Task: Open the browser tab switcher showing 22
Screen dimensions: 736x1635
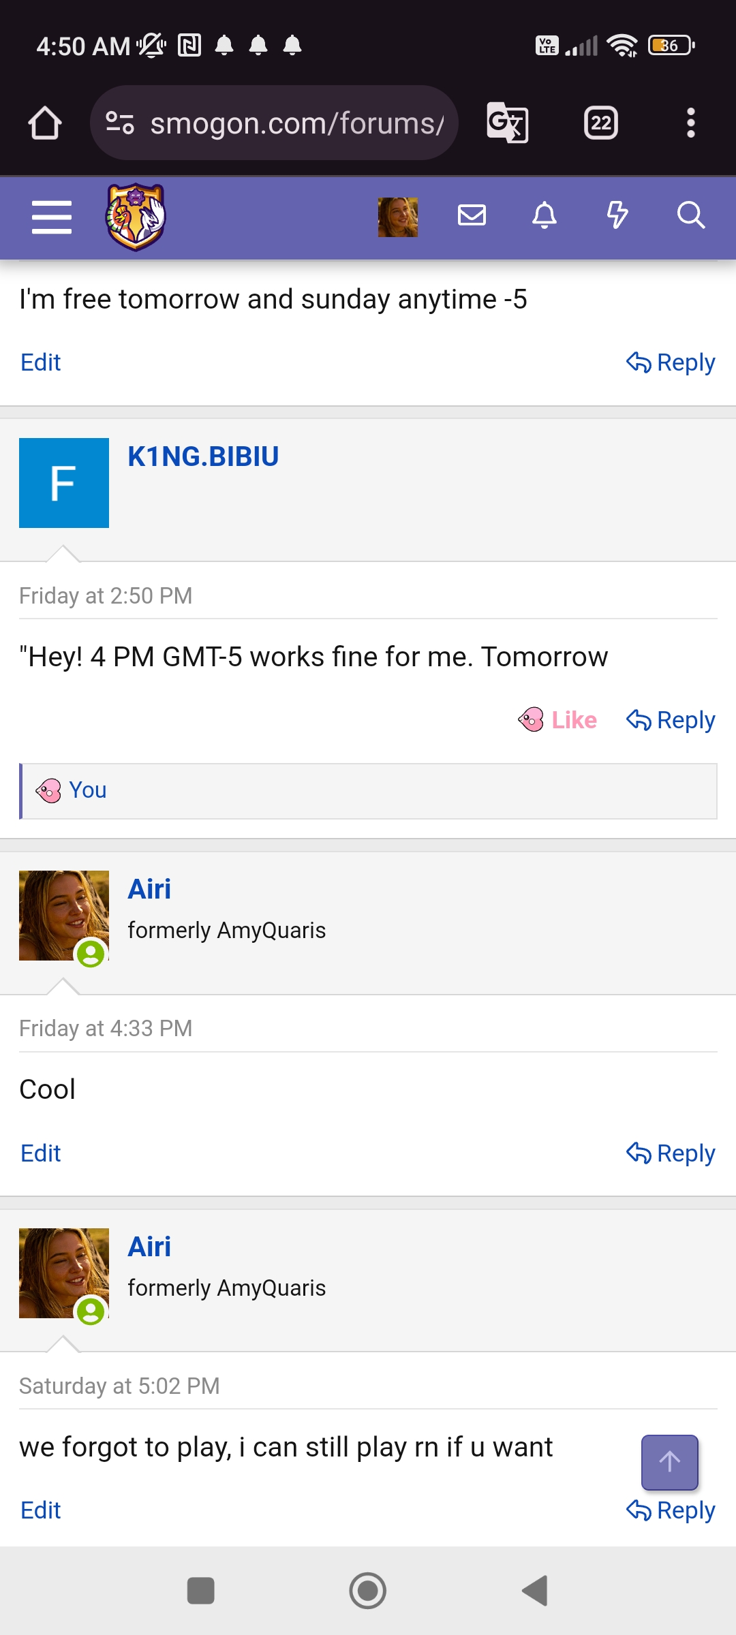Action: (x=601, y=123)
